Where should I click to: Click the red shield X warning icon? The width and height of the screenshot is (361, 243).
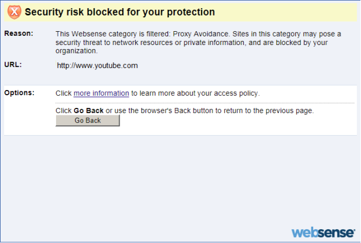tap(14, 12)
